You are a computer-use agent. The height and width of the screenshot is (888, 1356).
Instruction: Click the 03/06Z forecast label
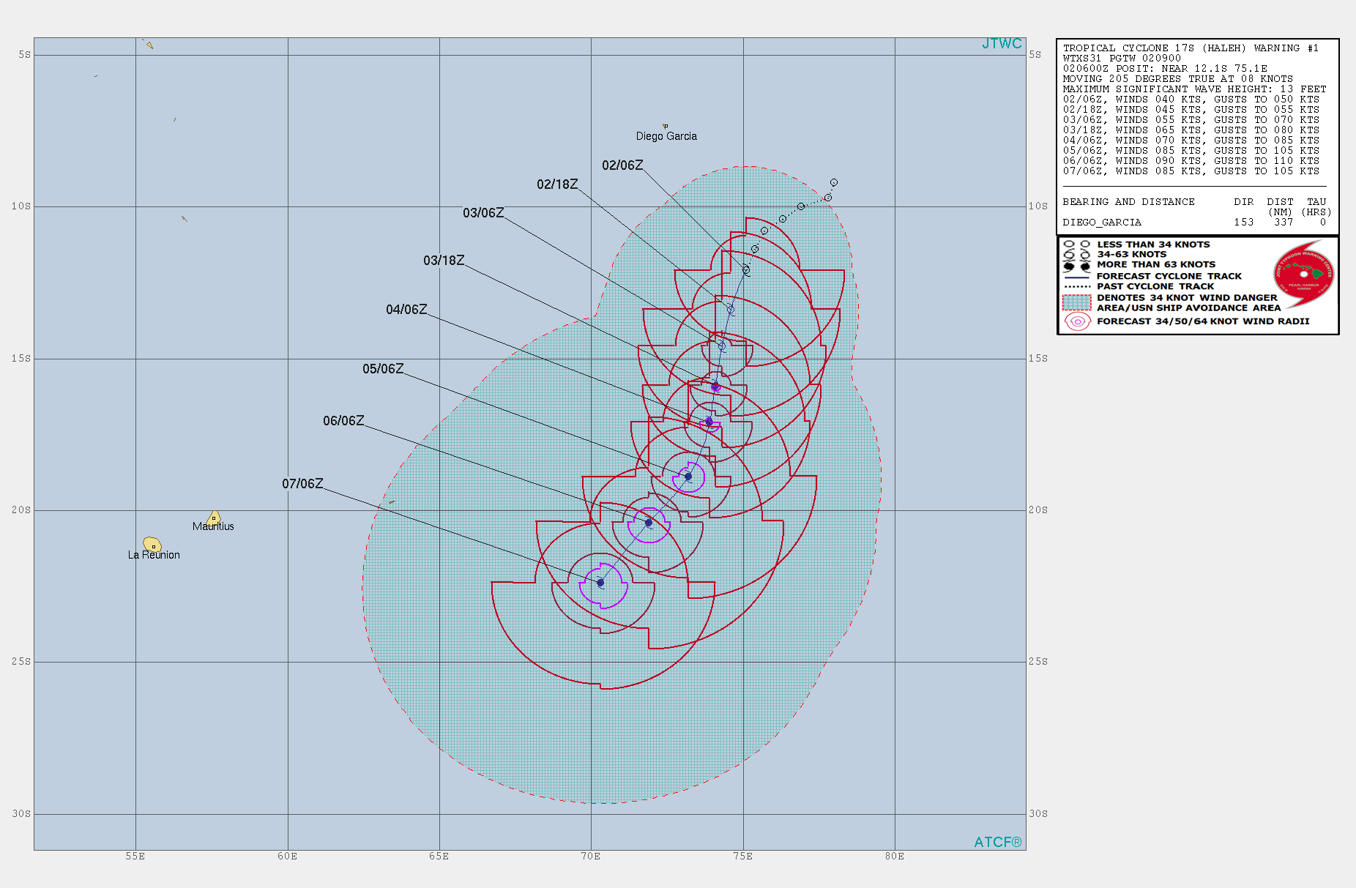[483, 213]
